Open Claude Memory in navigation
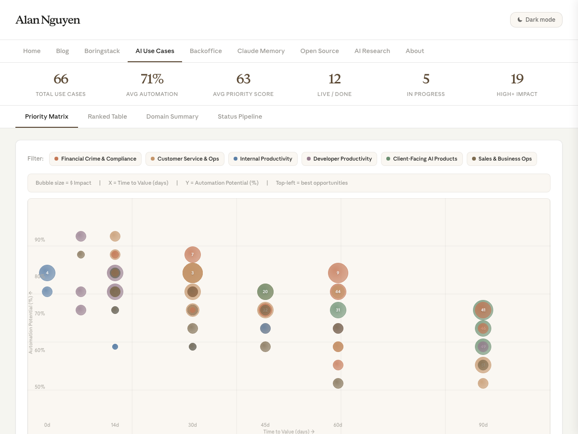Screen dimensions: 578x434 261,51
